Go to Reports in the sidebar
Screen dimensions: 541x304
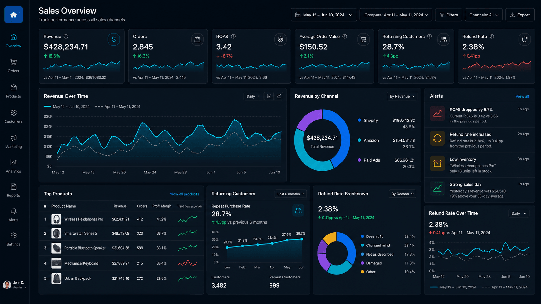(x=13, y=191)
